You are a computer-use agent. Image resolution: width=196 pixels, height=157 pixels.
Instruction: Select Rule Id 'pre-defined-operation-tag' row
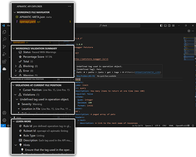[x=43, y=126]
